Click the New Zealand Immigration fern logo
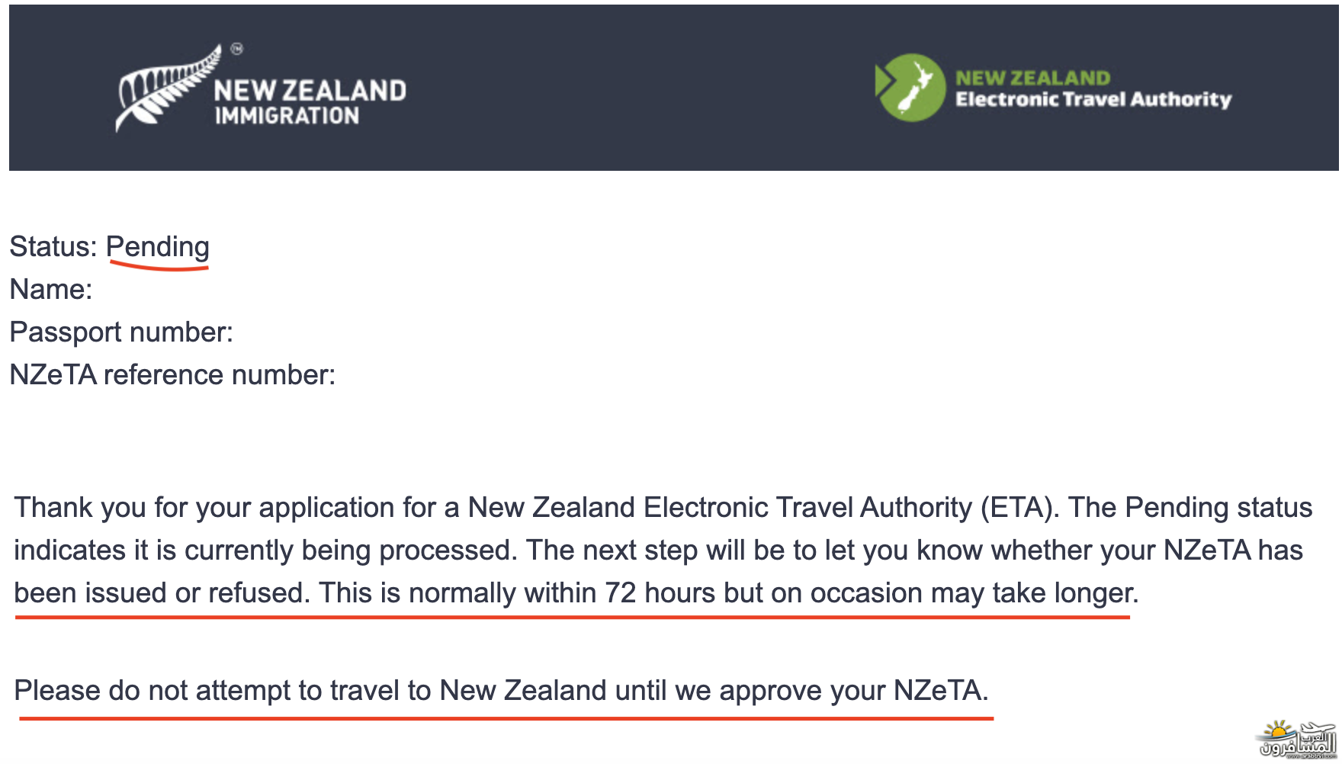Screen dimensions: 1342x764 point(168,88)
